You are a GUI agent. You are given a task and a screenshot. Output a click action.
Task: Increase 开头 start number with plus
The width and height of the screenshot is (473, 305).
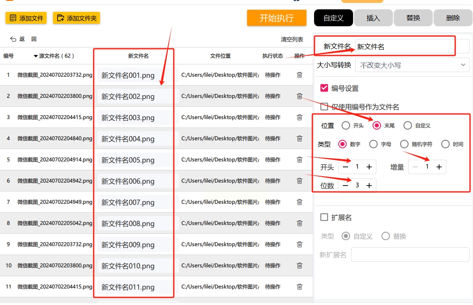click(x=369, y=167)
